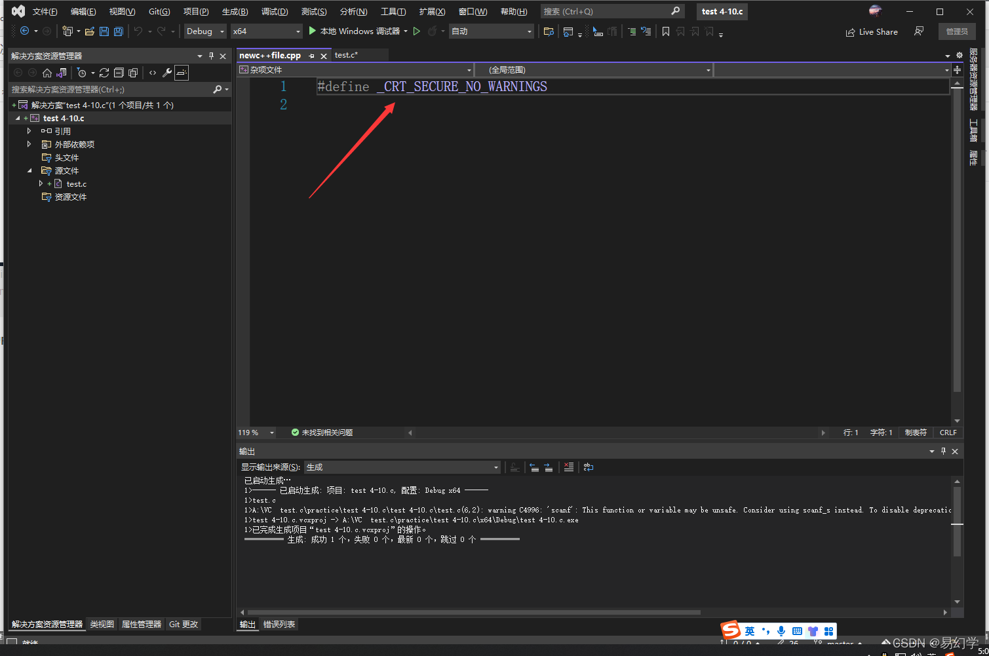Toggle pin on Output panel
This screenshot has height=656, width=989.
pyautogui.click(x=944, y=452)
